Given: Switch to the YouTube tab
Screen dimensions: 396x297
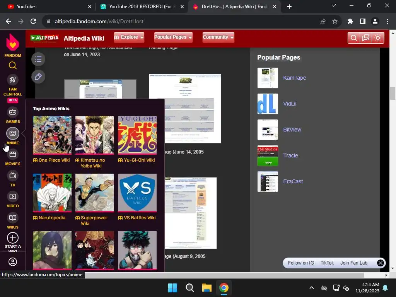Looking at the screenshot, I should [48, 7].
